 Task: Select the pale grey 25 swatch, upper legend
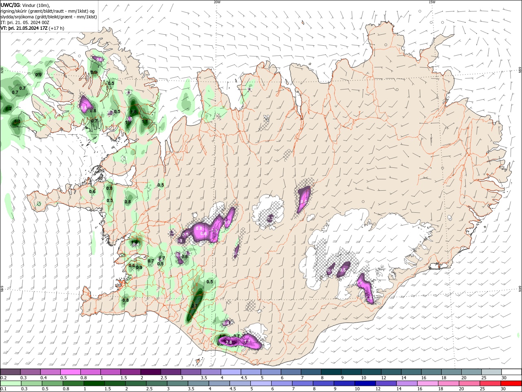[491, 372]
